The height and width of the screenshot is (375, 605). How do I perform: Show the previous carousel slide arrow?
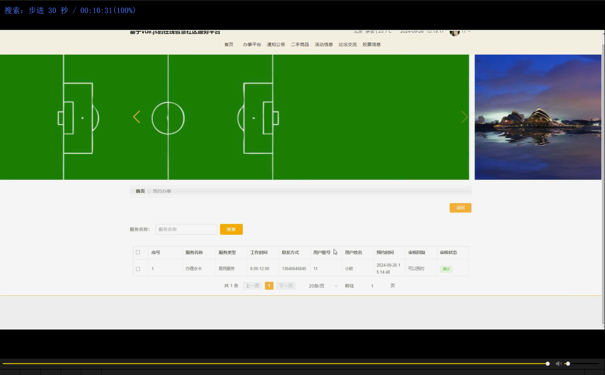tap(136, 117)
